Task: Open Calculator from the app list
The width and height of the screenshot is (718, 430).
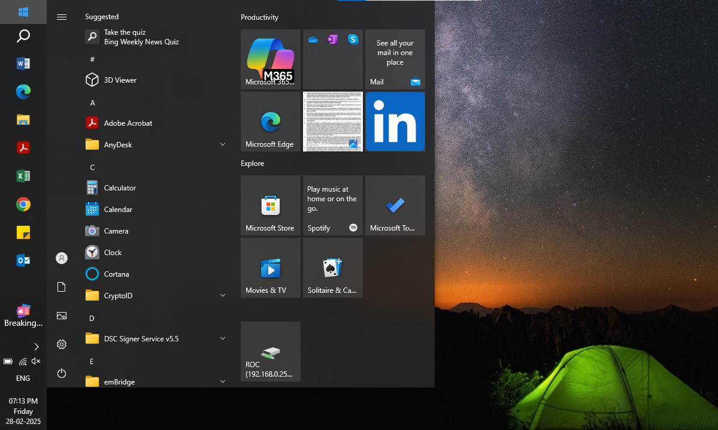Action: coord(156,188)
